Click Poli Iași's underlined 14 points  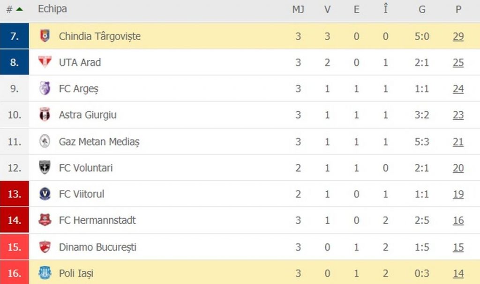[x=458, y=273]
